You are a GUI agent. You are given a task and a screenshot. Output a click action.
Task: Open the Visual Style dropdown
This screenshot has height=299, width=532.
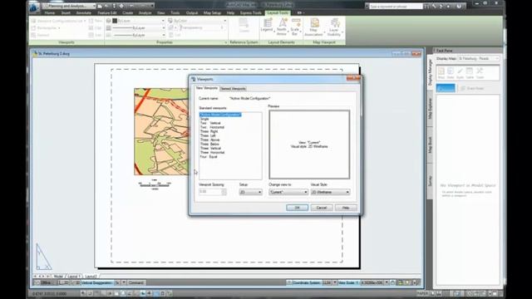pyautogui.click(x=330, y=192)
